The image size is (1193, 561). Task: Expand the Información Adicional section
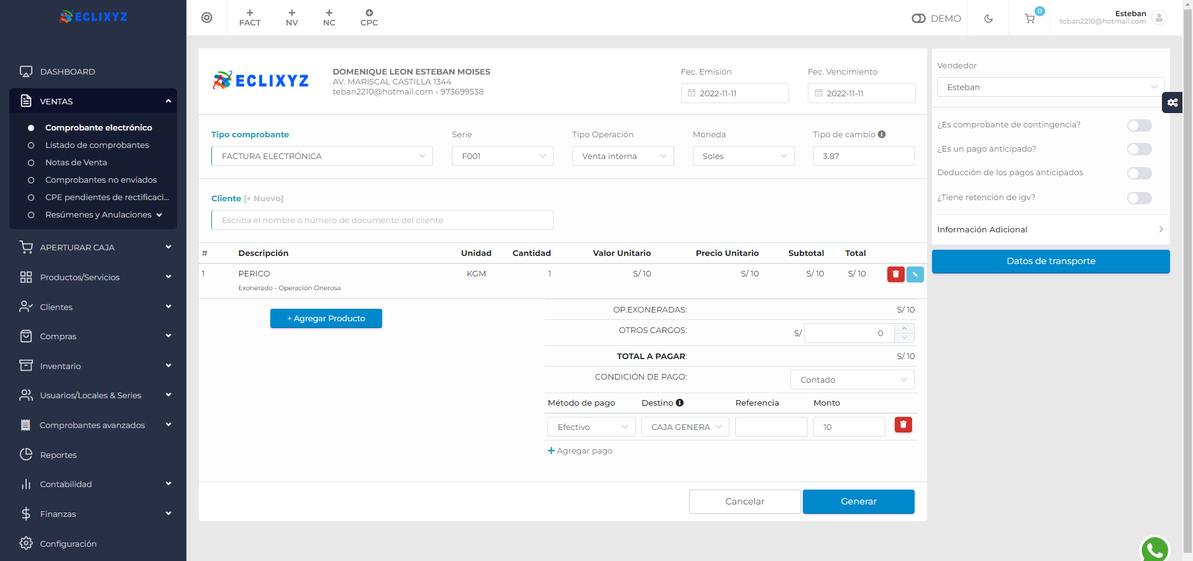pos(1050,229)
